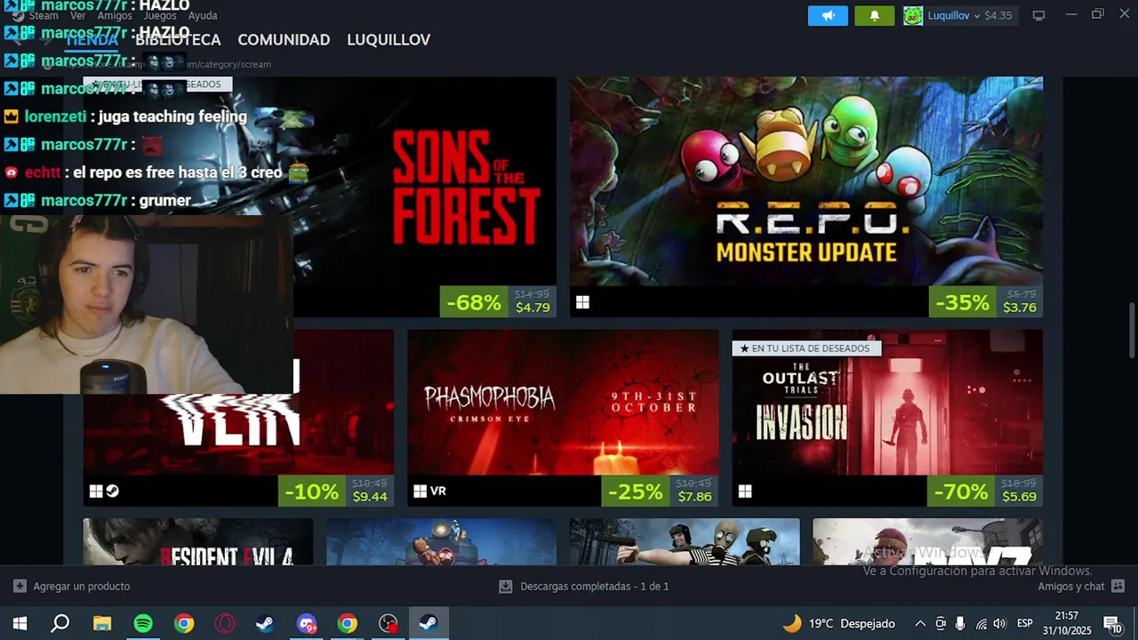Click Windows icon on the $9.44 game card
This screenshot has height=640, width=1138.
click(96, 491)
